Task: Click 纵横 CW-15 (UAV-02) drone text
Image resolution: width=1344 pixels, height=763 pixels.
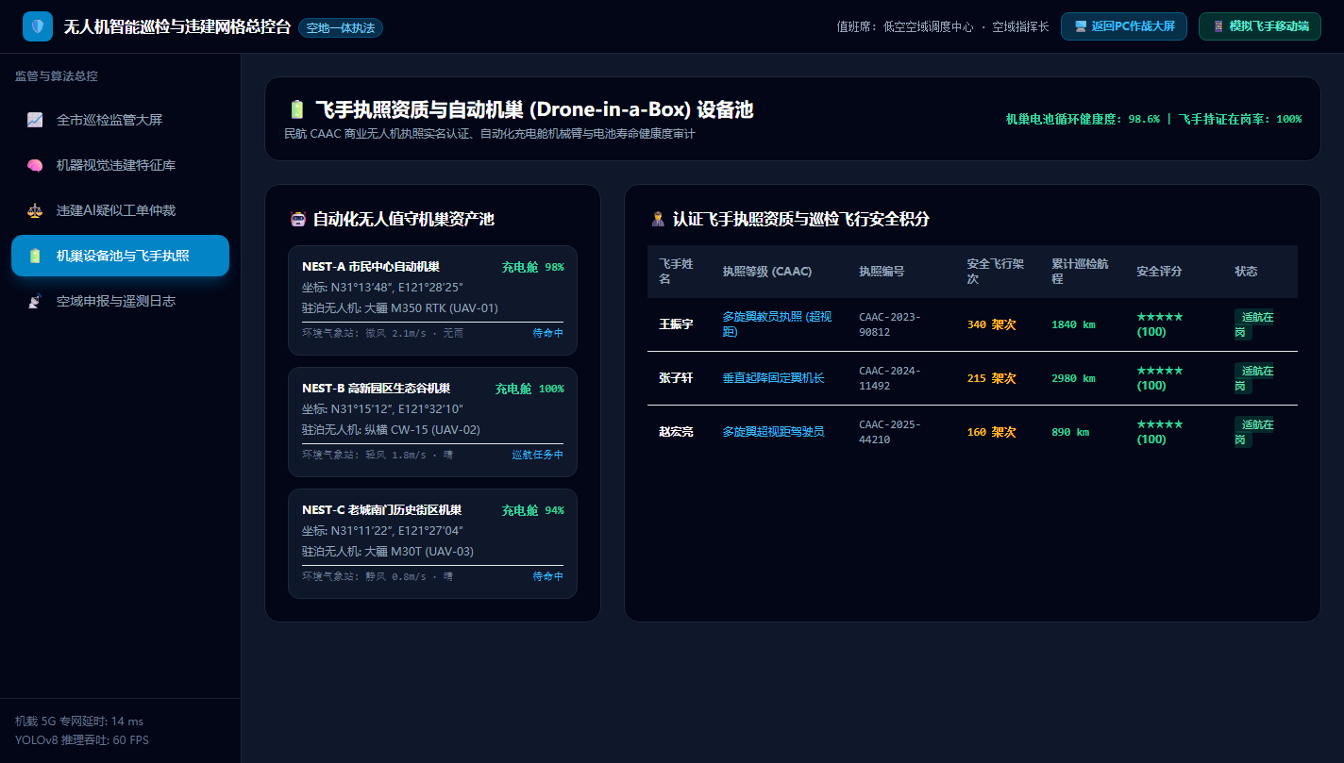Action: [423, 430]
